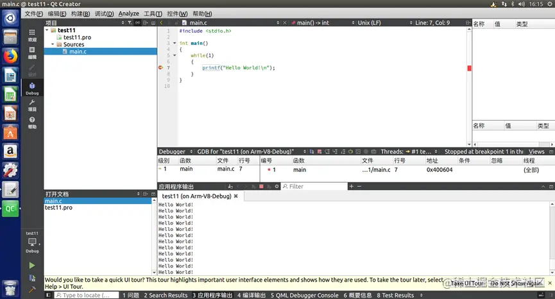Viewport: 555px width, 299px height.
Task: Open the 工具(T) menu
Action: click(153, 14)
